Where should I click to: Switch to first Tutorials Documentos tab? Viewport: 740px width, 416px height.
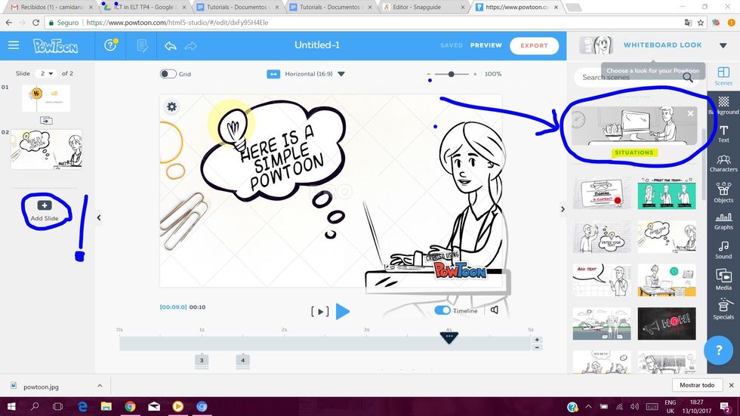pos(237,7)
